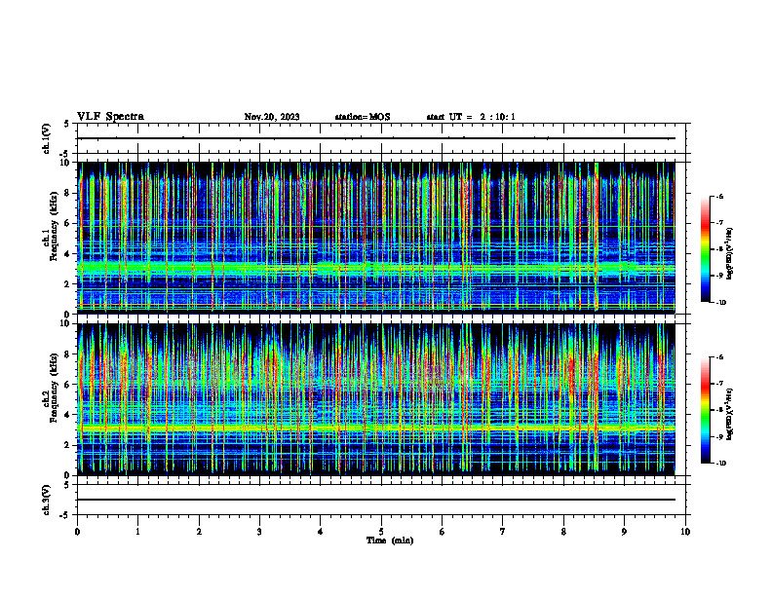Click time axis tick label "4"
Screen dimensions: 772x596
tap(321, 532)
